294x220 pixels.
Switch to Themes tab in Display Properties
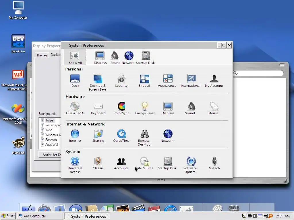pos(42,55)
